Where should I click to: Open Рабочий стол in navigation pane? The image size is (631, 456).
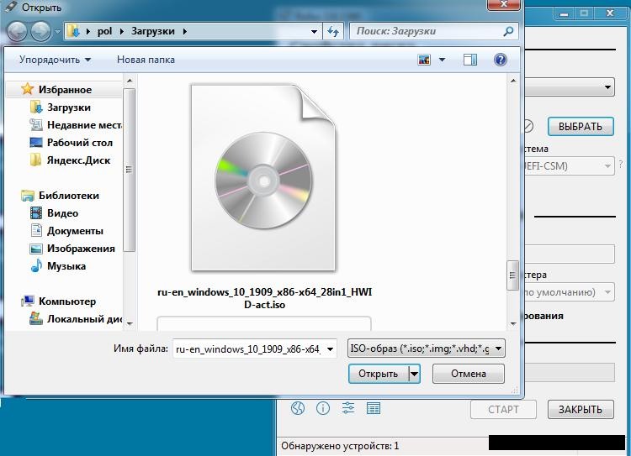72,143
